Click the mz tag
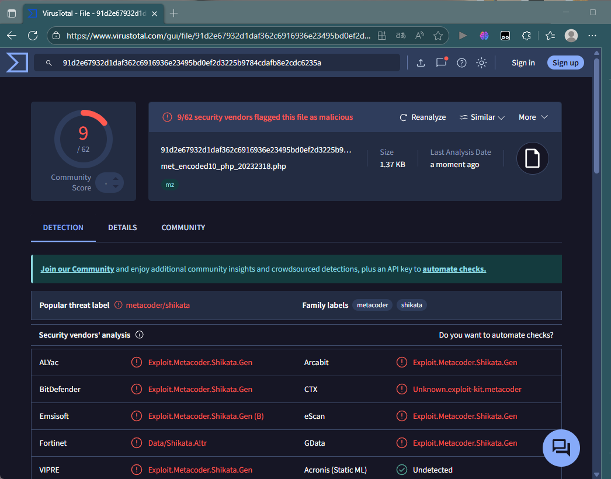The image size is (611, 479). (x=170, y=185)
